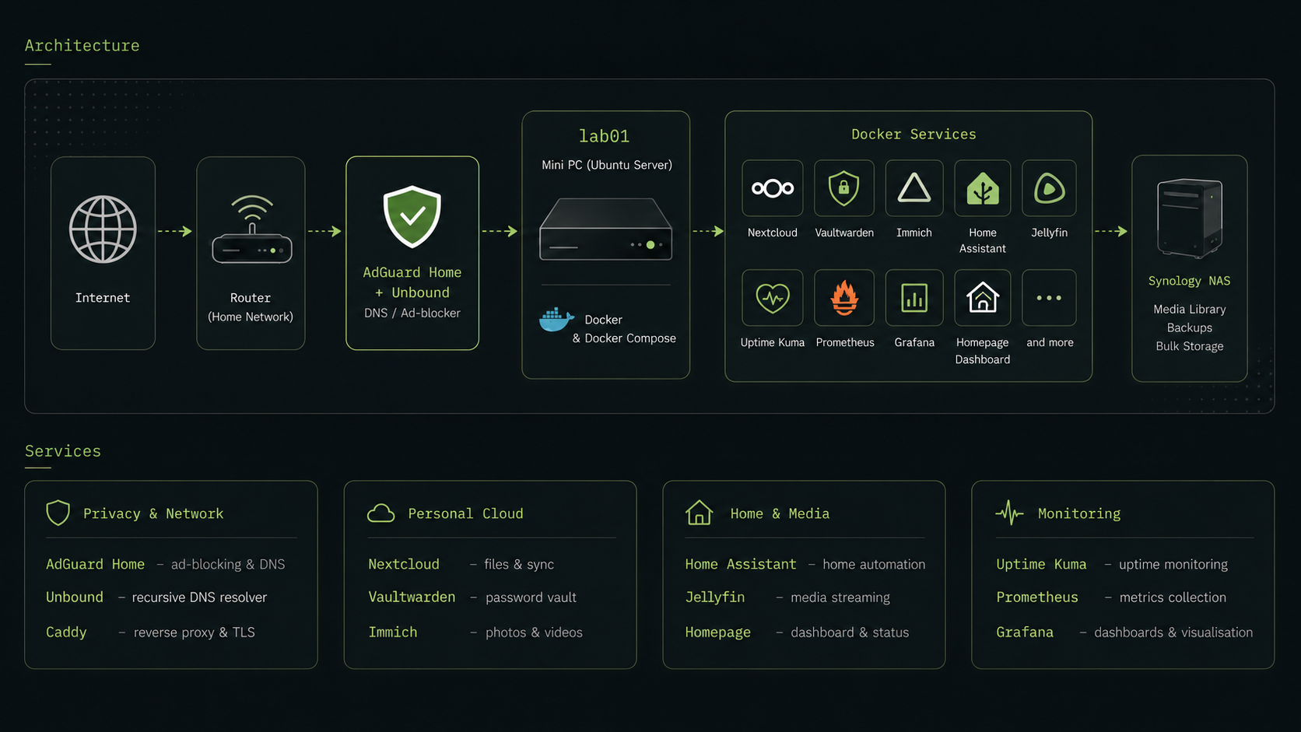Click the 'home automation' description

pyautogui.click(x=874, y=564)
